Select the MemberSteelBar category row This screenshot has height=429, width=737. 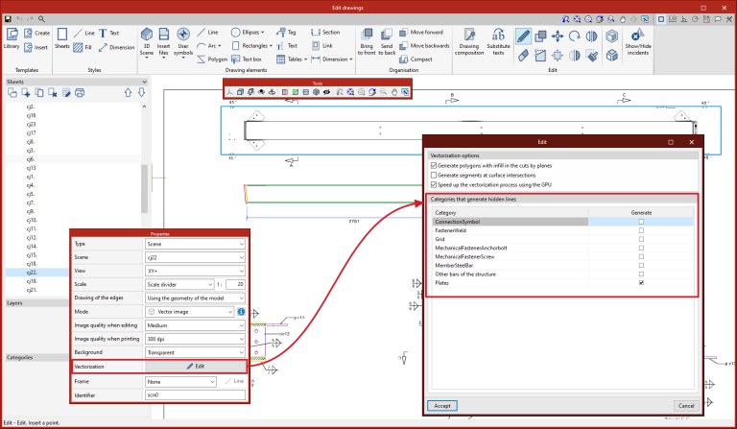(562, 266)
